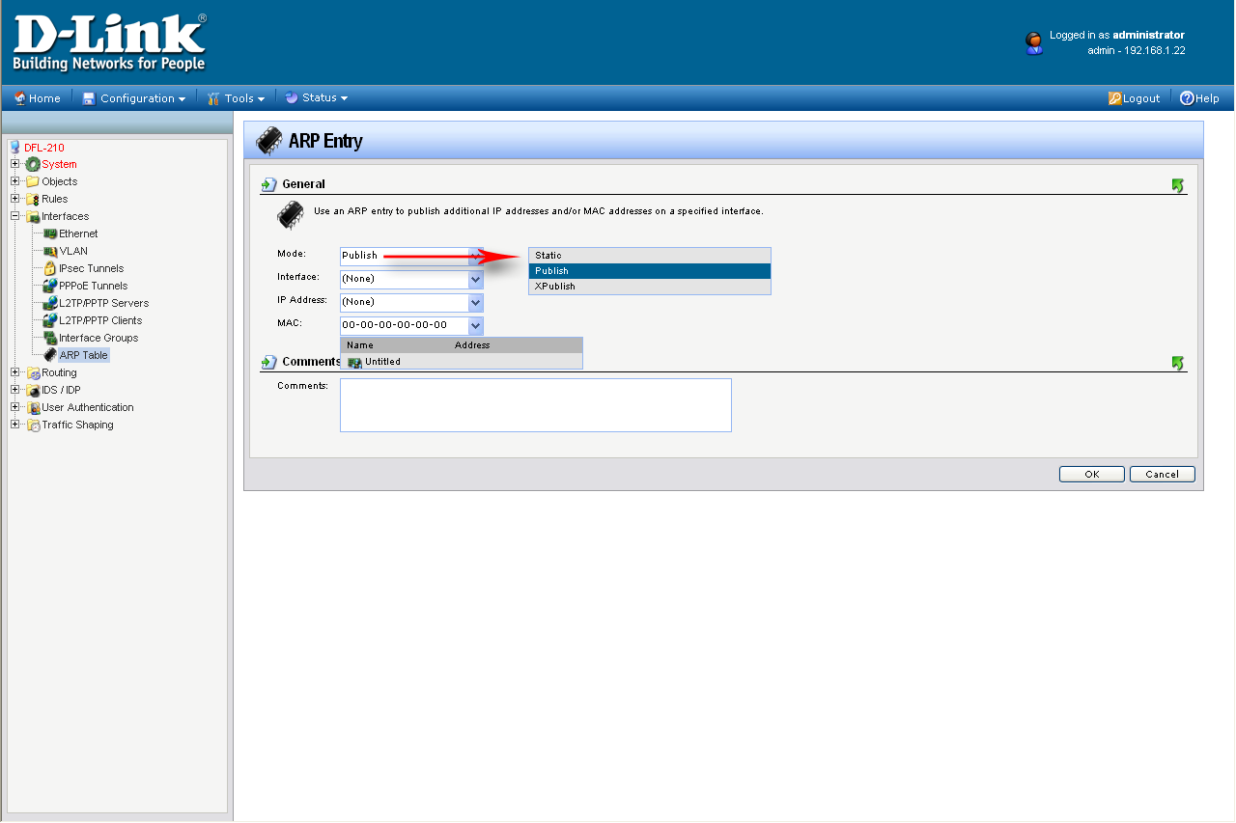Click the VLAN icon in tree

(50, 251)
